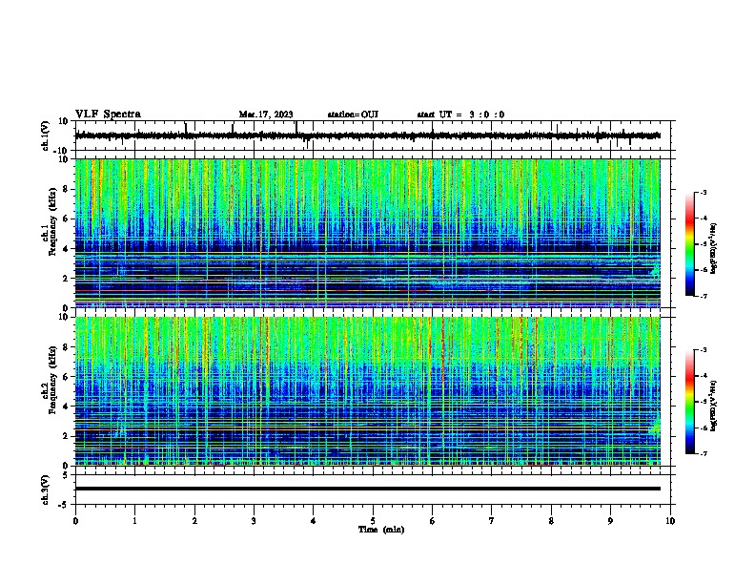Click the "4" kHz tick of ch.1
Viewport: 755px width, 584px height.
click(x=67, y=249)
